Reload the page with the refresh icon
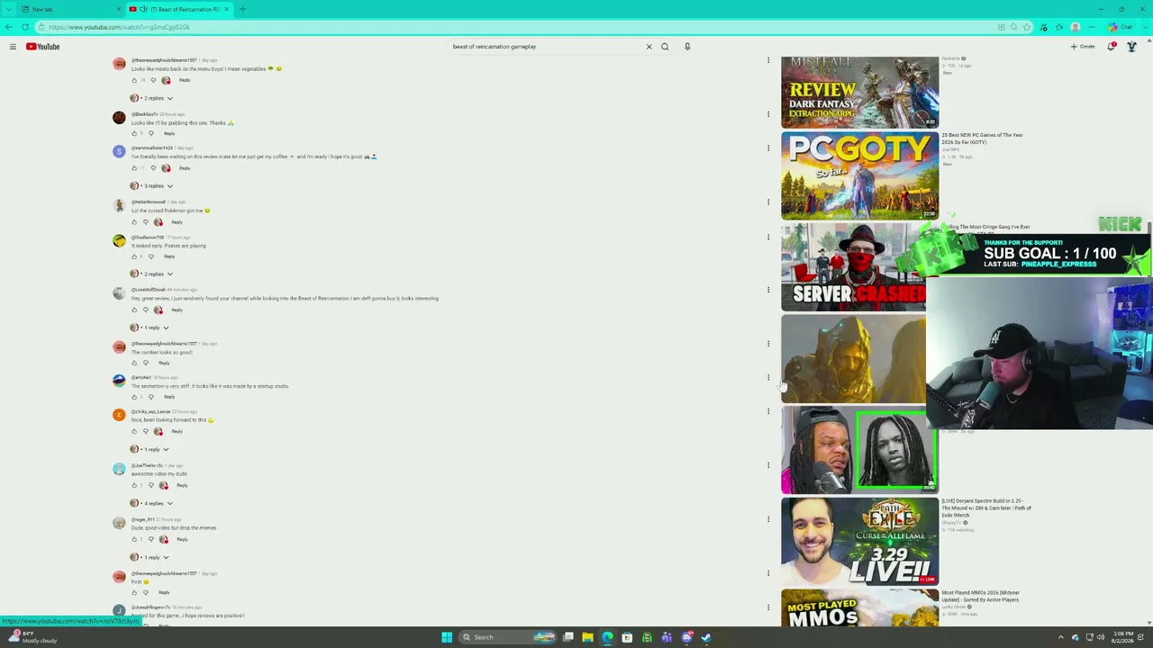The image size is (1153, 648). click(x=25, y=27)
